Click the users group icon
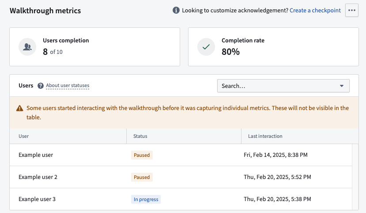366x213 pixels. [x=27, y=47]
